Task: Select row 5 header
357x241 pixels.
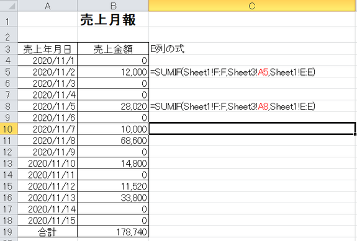Action: click(9, 72)
